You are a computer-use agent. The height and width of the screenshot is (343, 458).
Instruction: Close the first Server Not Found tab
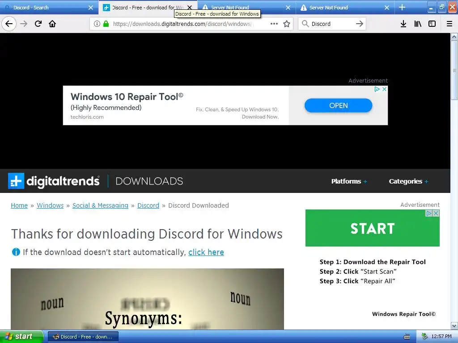288,8
